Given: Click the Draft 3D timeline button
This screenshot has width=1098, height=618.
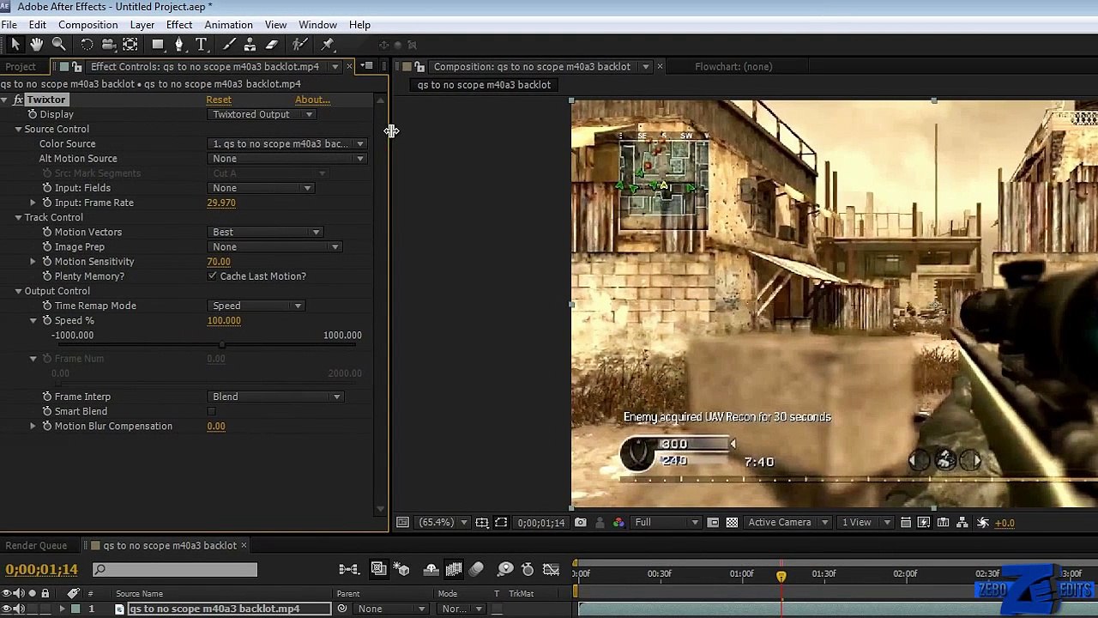Looking at the screenshot, I should click(x=402, y=569).
